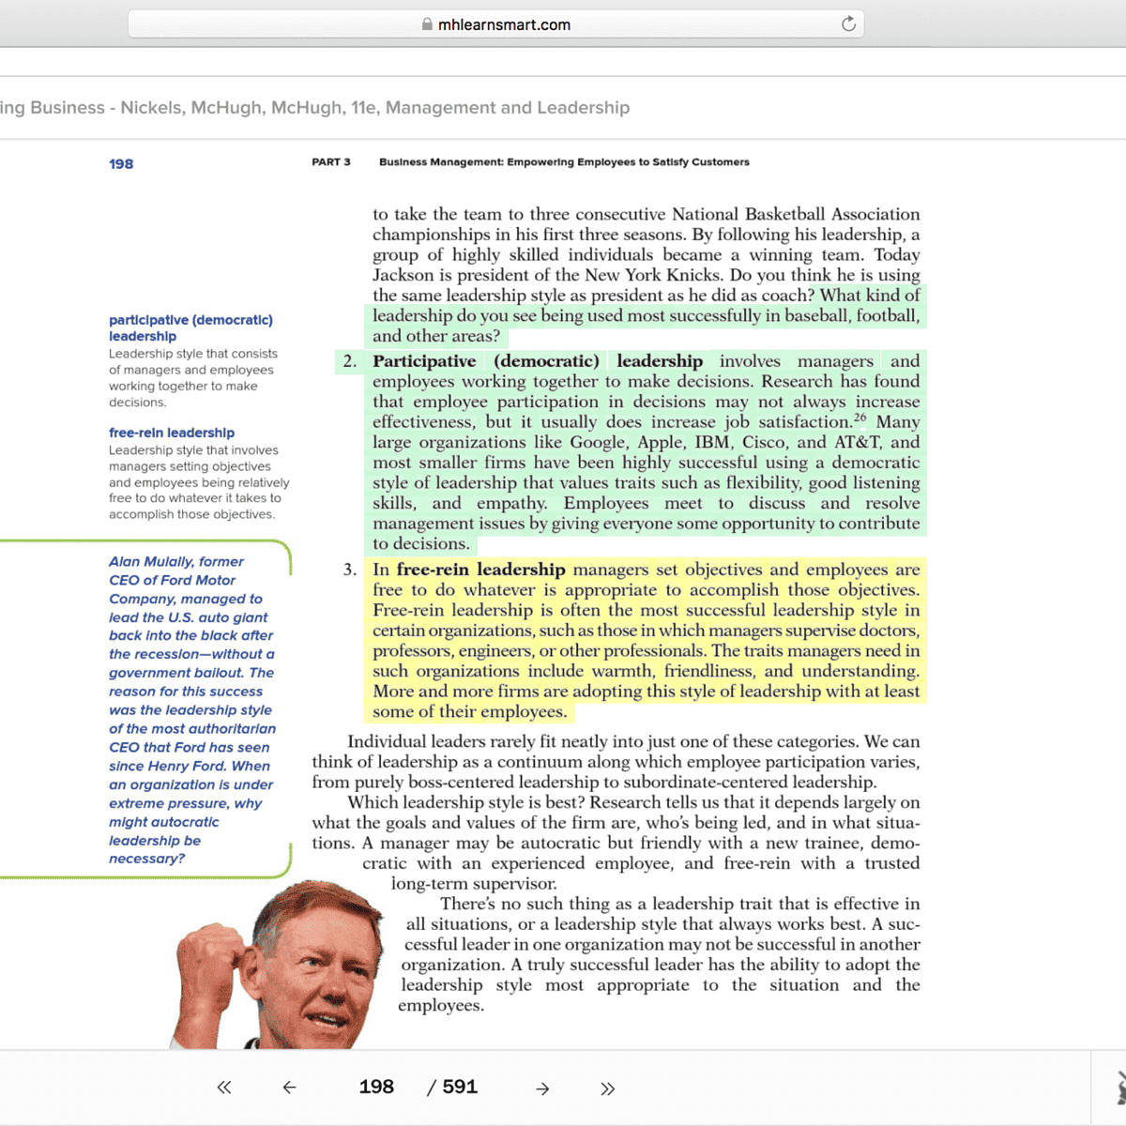This screenshot has width=1126, height=1126.
Task: Jump to the last page with double-right arrows
Action: (608, 1088)
